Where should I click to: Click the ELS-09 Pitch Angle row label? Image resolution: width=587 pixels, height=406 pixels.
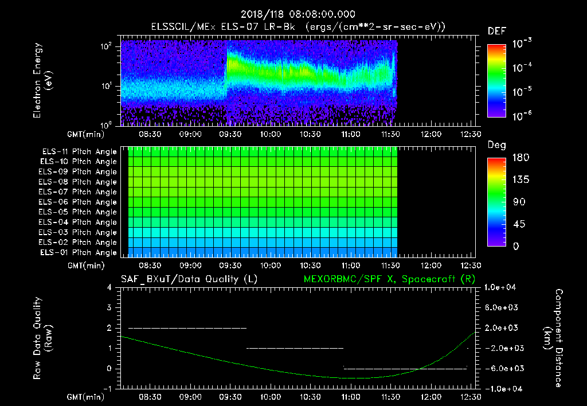point(78,172)
